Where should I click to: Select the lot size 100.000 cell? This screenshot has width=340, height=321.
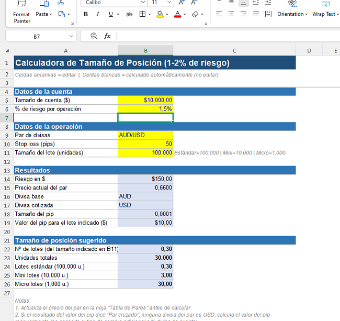(x=145, y=152)
